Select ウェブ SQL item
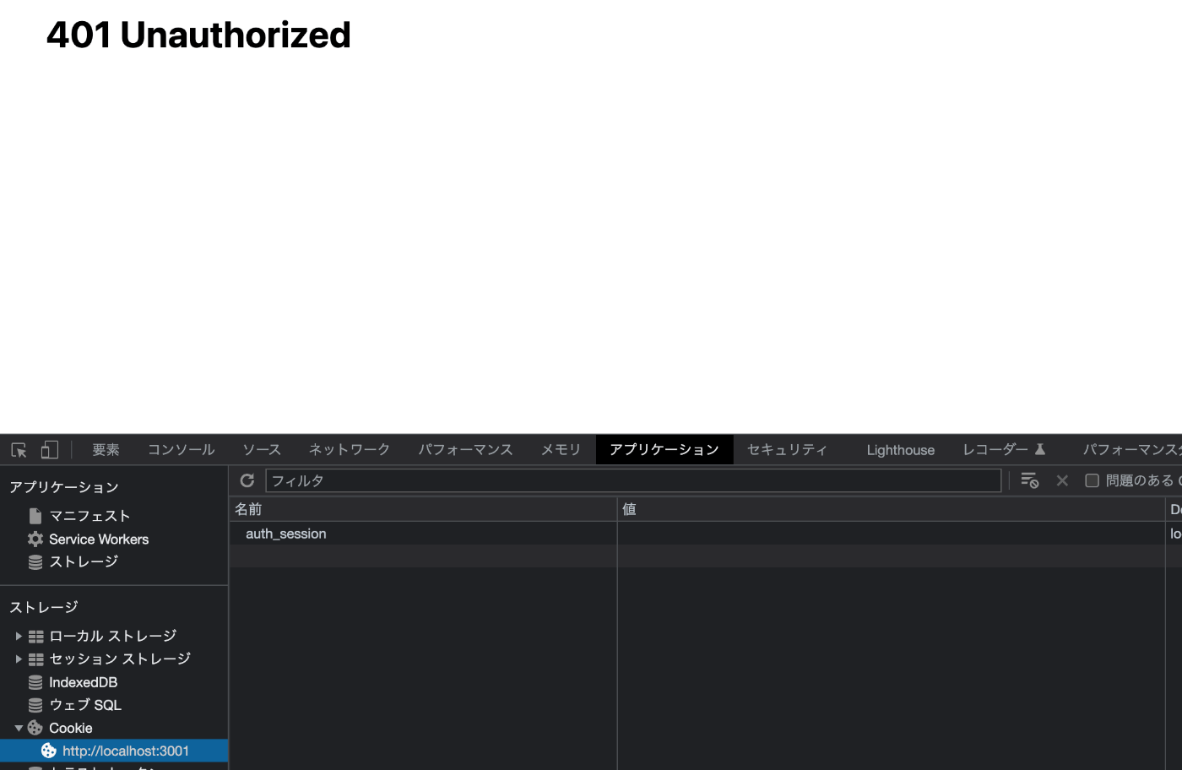 coord(85,705)
